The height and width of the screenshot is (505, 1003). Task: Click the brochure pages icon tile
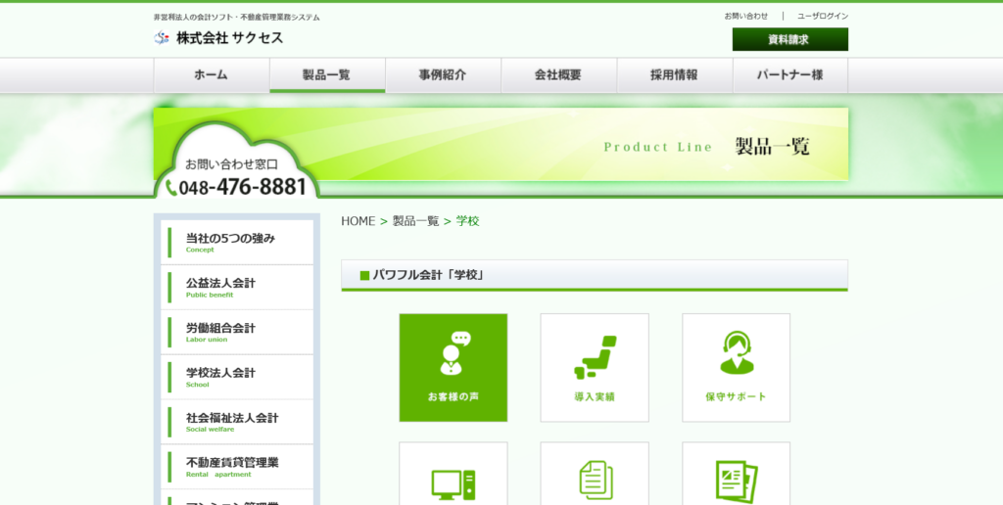pyautogui.click(x=736, y=474)
